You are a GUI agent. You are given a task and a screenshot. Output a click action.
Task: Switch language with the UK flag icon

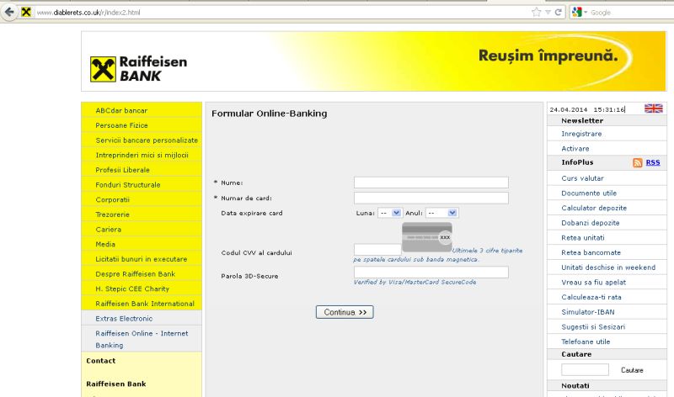pos(654,109)
